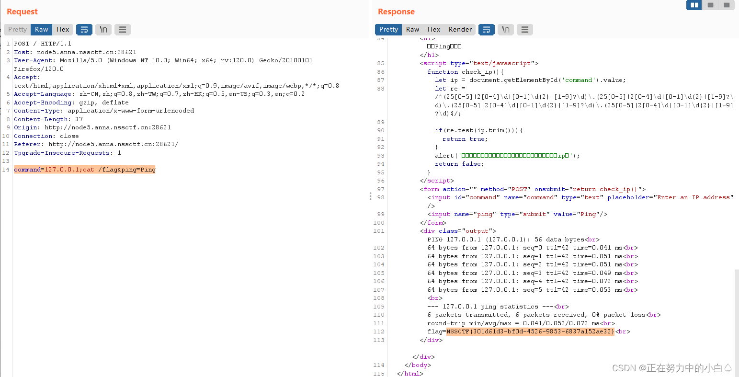The width and height of the screenshot is (739, 377).
Task: Click the round-trip min/avg/max line
Action: point(521,323)
